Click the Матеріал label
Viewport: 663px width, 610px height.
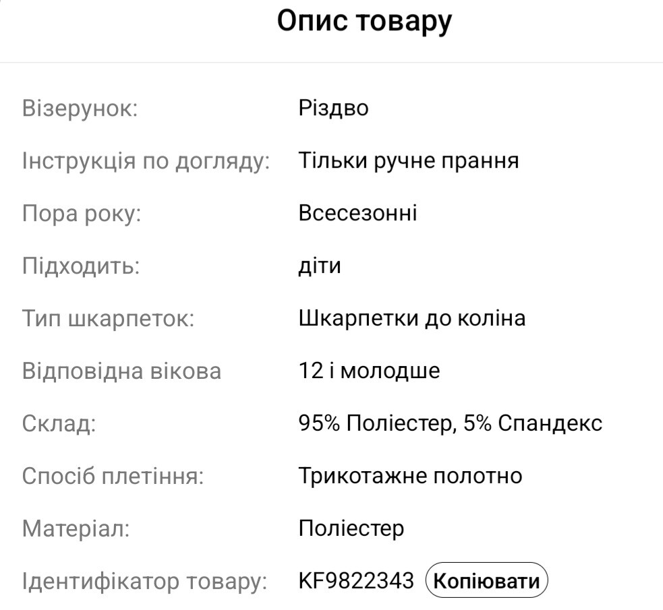[x=76, y=528]
